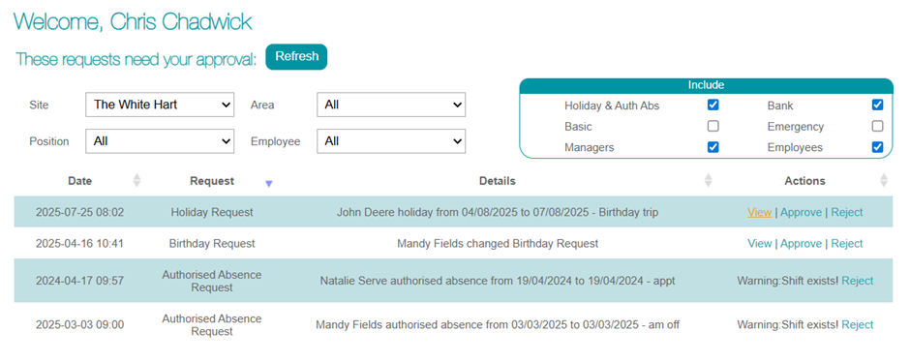The width and height of the screenshot is (910, 362).
Task: Approve Mandy Fields' Birthday Request
Action: (801, 244)
